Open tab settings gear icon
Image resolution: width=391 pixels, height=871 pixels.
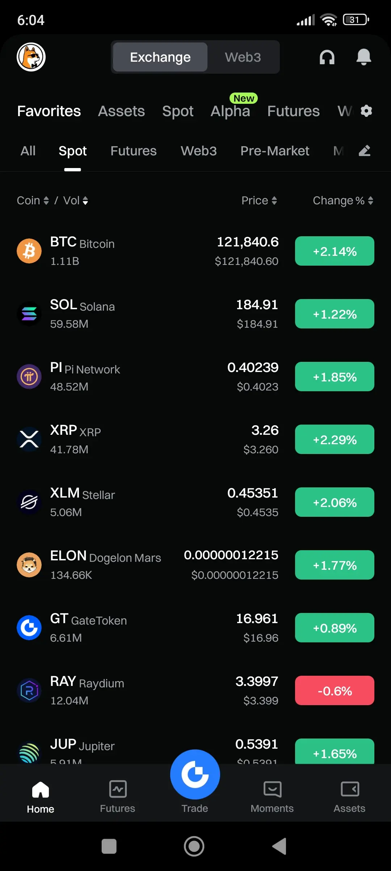pyautogui.click(x=366, y=111)
